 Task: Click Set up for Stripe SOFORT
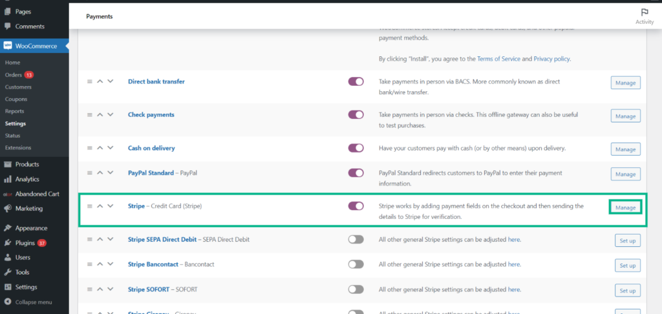click(627, 290)
